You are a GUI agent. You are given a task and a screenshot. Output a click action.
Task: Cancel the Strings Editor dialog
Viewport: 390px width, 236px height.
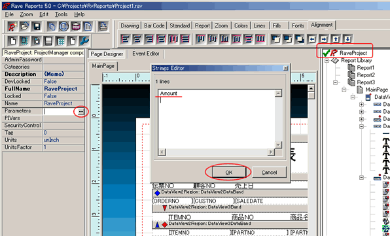pos(269,172)
